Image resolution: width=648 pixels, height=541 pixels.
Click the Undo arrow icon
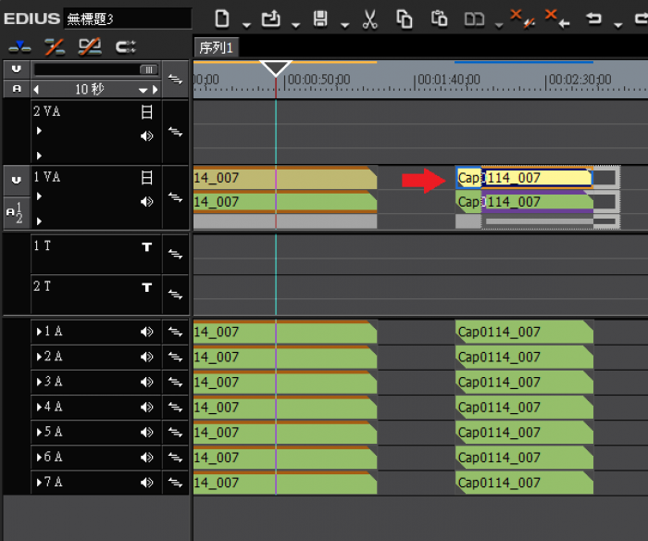point(594,19)
